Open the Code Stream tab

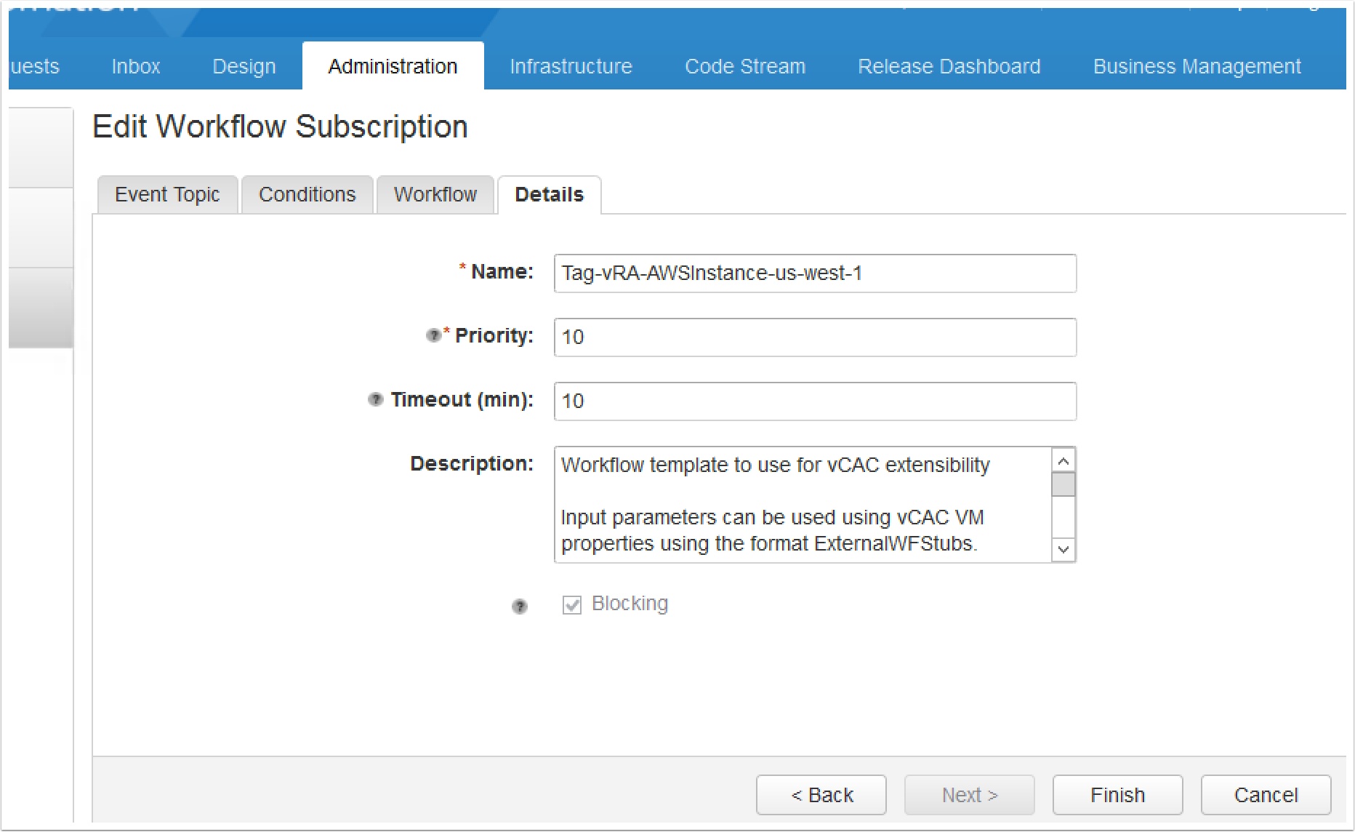[744, 66]
